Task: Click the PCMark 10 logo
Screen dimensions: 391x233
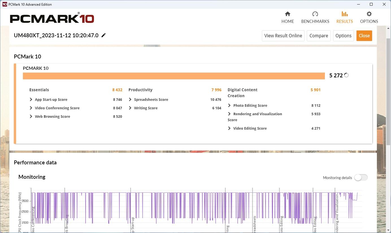Action: coord(52,18)
